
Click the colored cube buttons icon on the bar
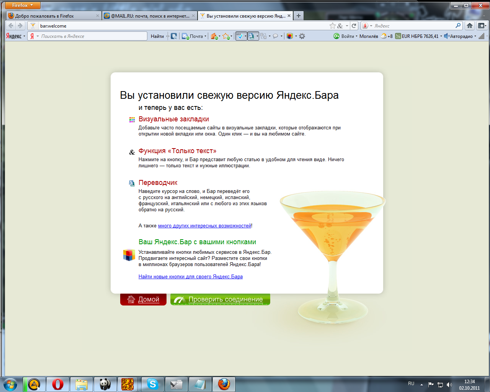point(290,36)
